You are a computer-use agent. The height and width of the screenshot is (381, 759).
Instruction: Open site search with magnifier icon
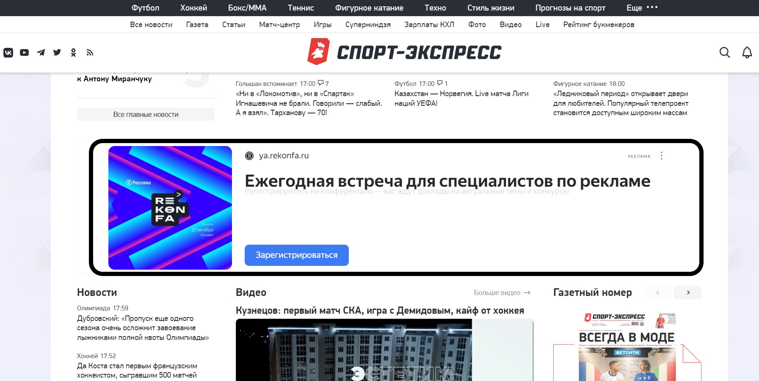[x=725, y=52]
